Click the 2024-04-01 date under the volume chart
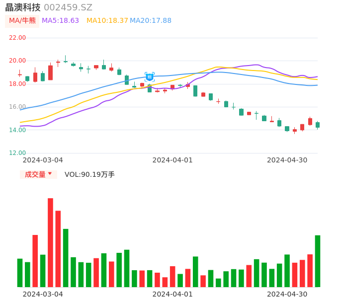This screenshot has width=341, height=301. pyautogui.click(x=172, y=294)
